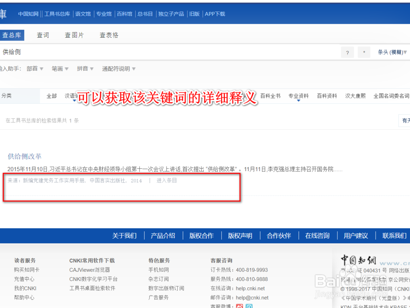Open 工具书桌面检索软件 download link

92,288
